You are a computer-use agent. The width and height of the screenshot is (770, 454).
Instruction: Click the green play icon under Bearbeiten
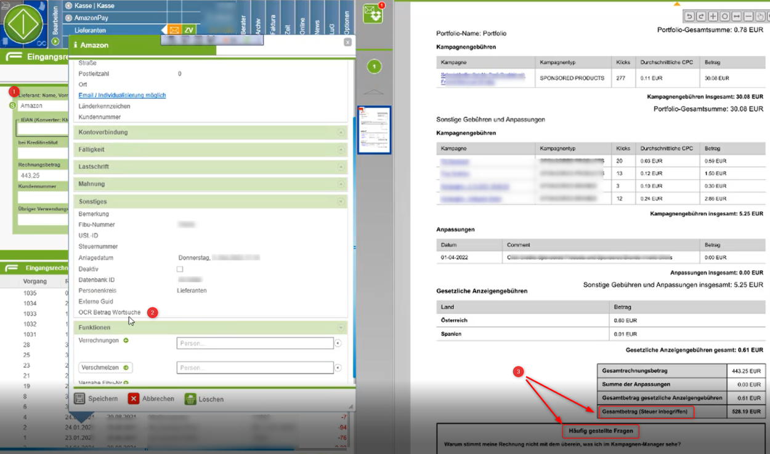click(x=55, y=41)
